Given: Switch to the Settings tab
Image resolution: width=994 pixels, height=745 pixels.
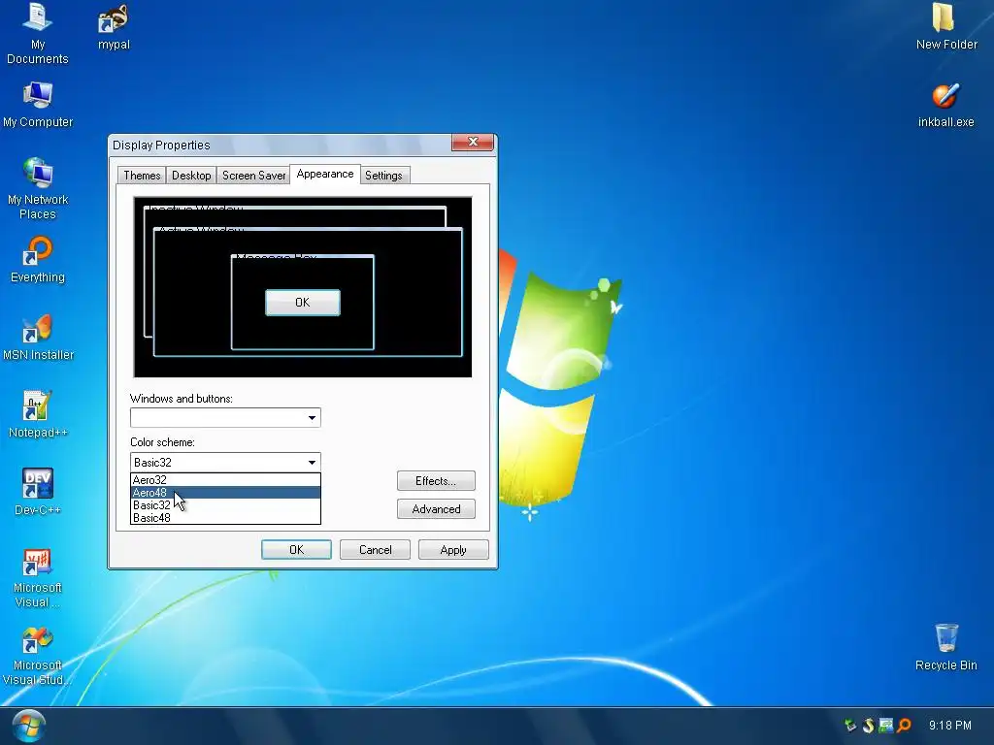Looking at the screenshot, I should click(383, 176).
